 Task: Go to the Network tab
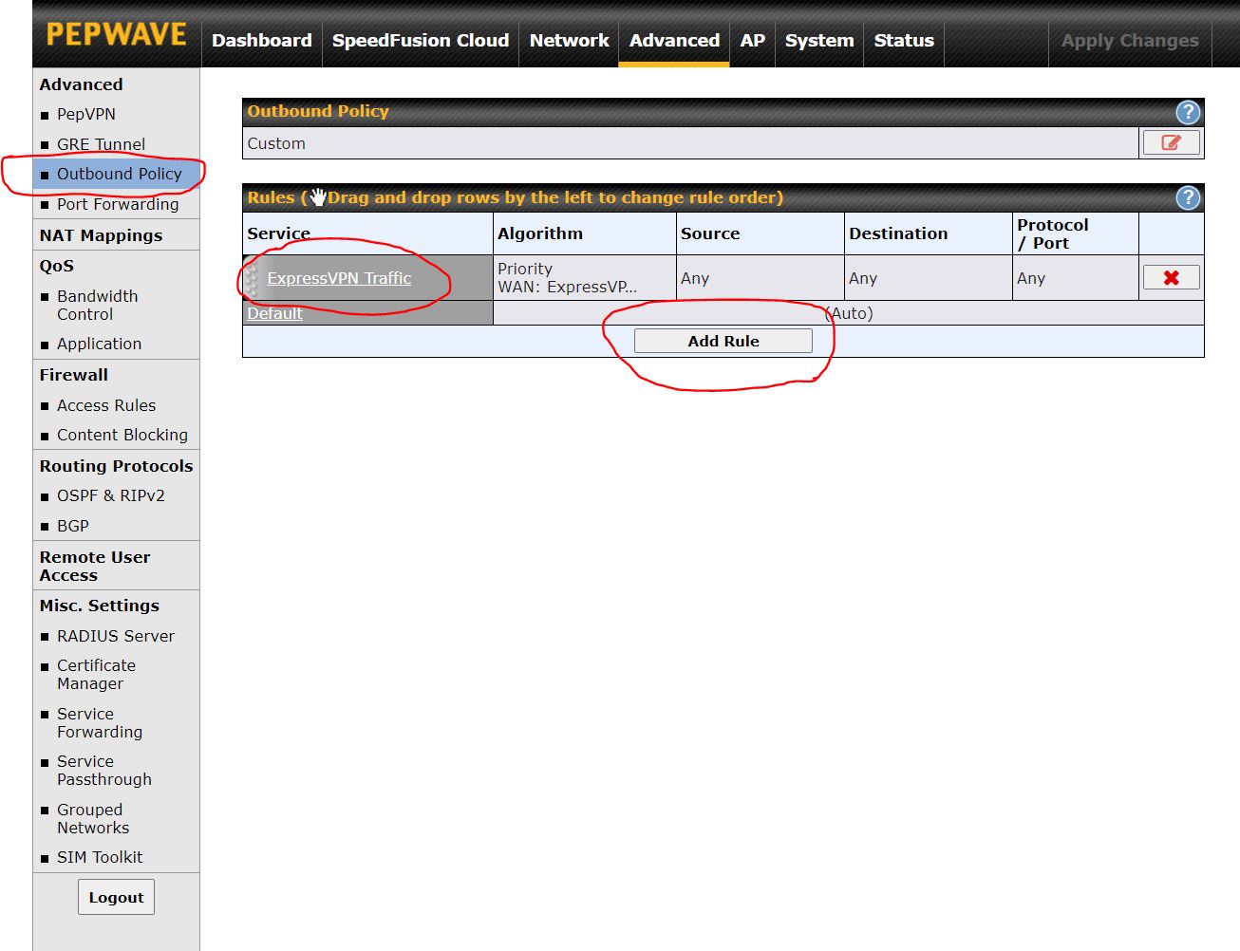coord(569,41)
